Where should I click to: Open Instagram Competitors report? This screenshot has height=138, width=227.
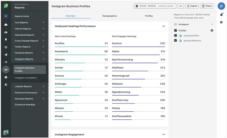point(26,78)
